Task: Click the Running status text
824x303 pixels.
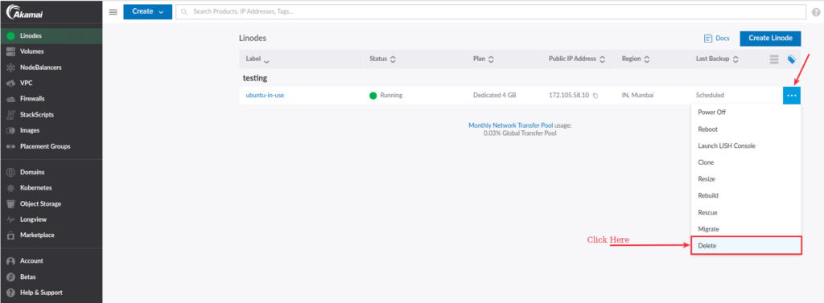Action: [x=392, y=96]
